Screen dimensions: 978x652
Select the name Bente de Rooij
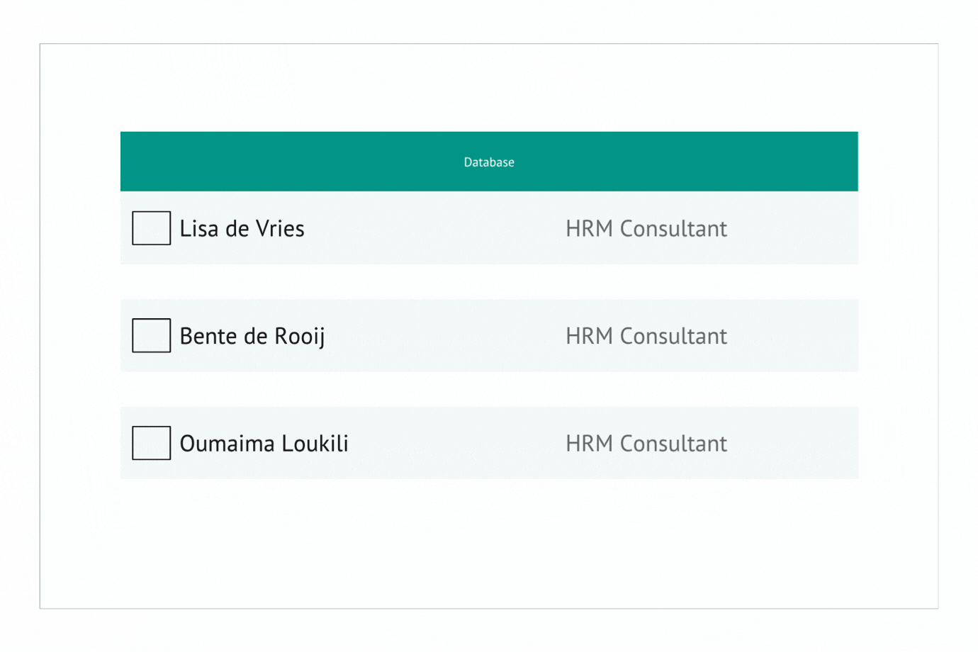coord(252,336)
